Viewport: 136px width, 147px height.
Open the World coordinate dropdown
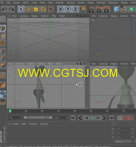pyautogui.click(x=123, y=142)
